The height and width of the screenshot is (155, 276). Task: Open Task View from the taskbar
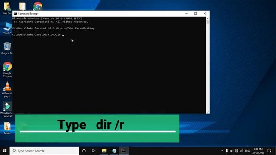(x=94, y=151)
